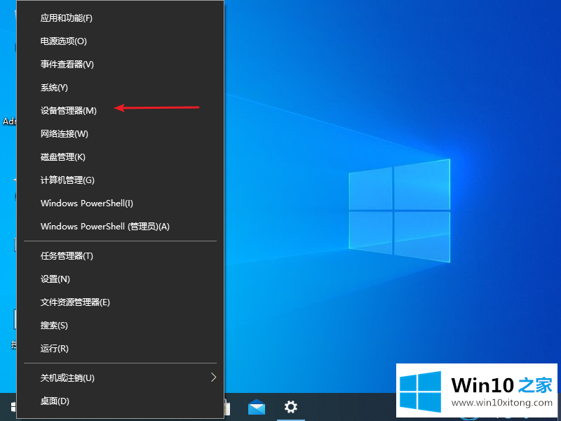Launch 磁盘管理(K)
561x421 pixels.
63,157
